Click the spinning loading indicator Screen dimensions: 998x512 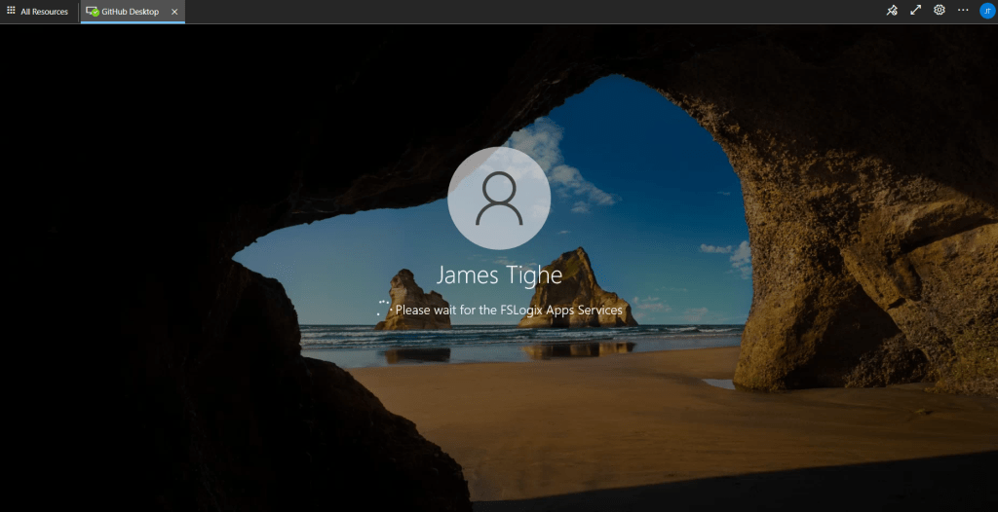point(383,310)
